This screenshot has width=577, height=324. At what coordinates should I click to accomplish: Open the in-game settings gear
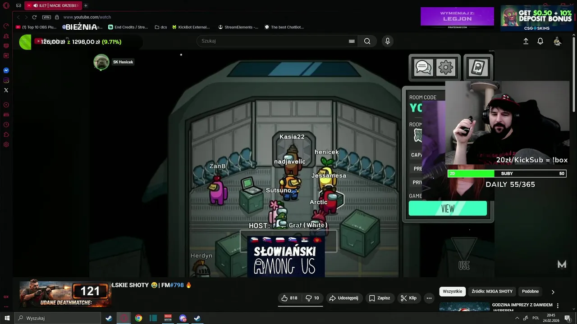(445, 68)
